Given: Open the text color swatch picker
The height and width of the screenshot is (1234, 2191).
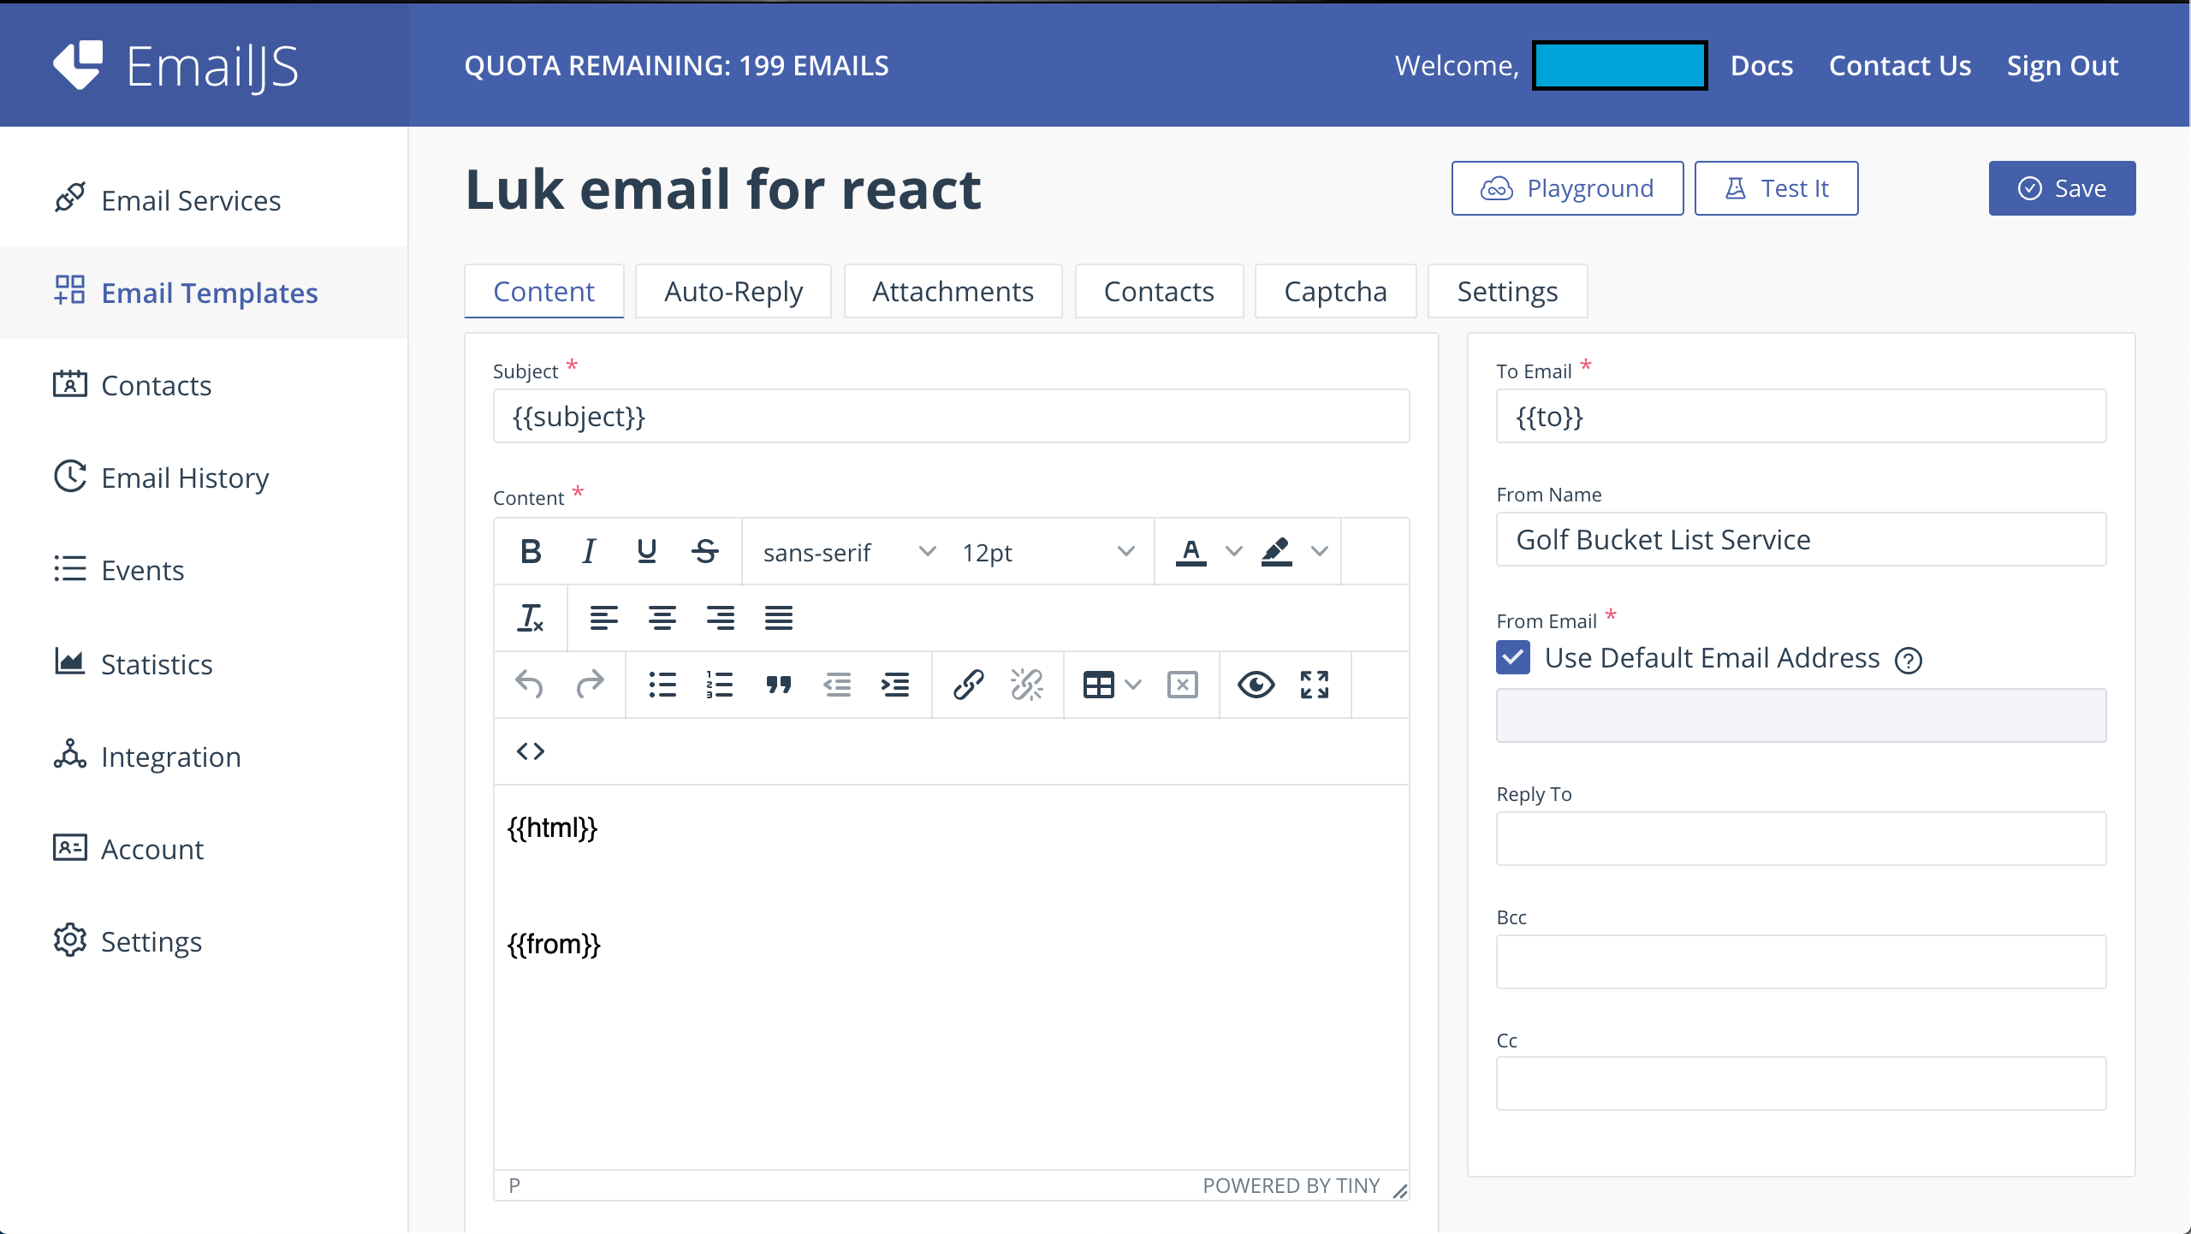Looking at the screenshot, I should 1232,551.
